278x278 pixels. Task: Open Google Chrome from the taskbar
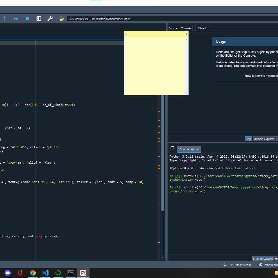(x=33, y=273)
